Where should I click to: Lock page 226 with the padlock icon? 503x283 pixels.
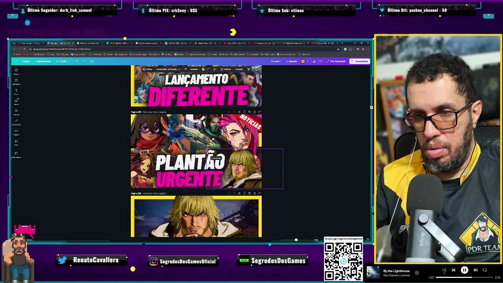(x=244, y=193)
